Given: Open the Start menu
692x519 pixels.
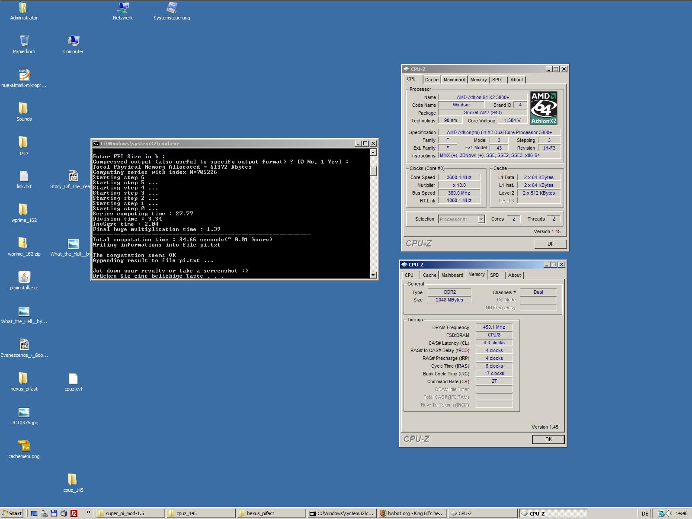Looking at the screenshot, I should 12,513.
